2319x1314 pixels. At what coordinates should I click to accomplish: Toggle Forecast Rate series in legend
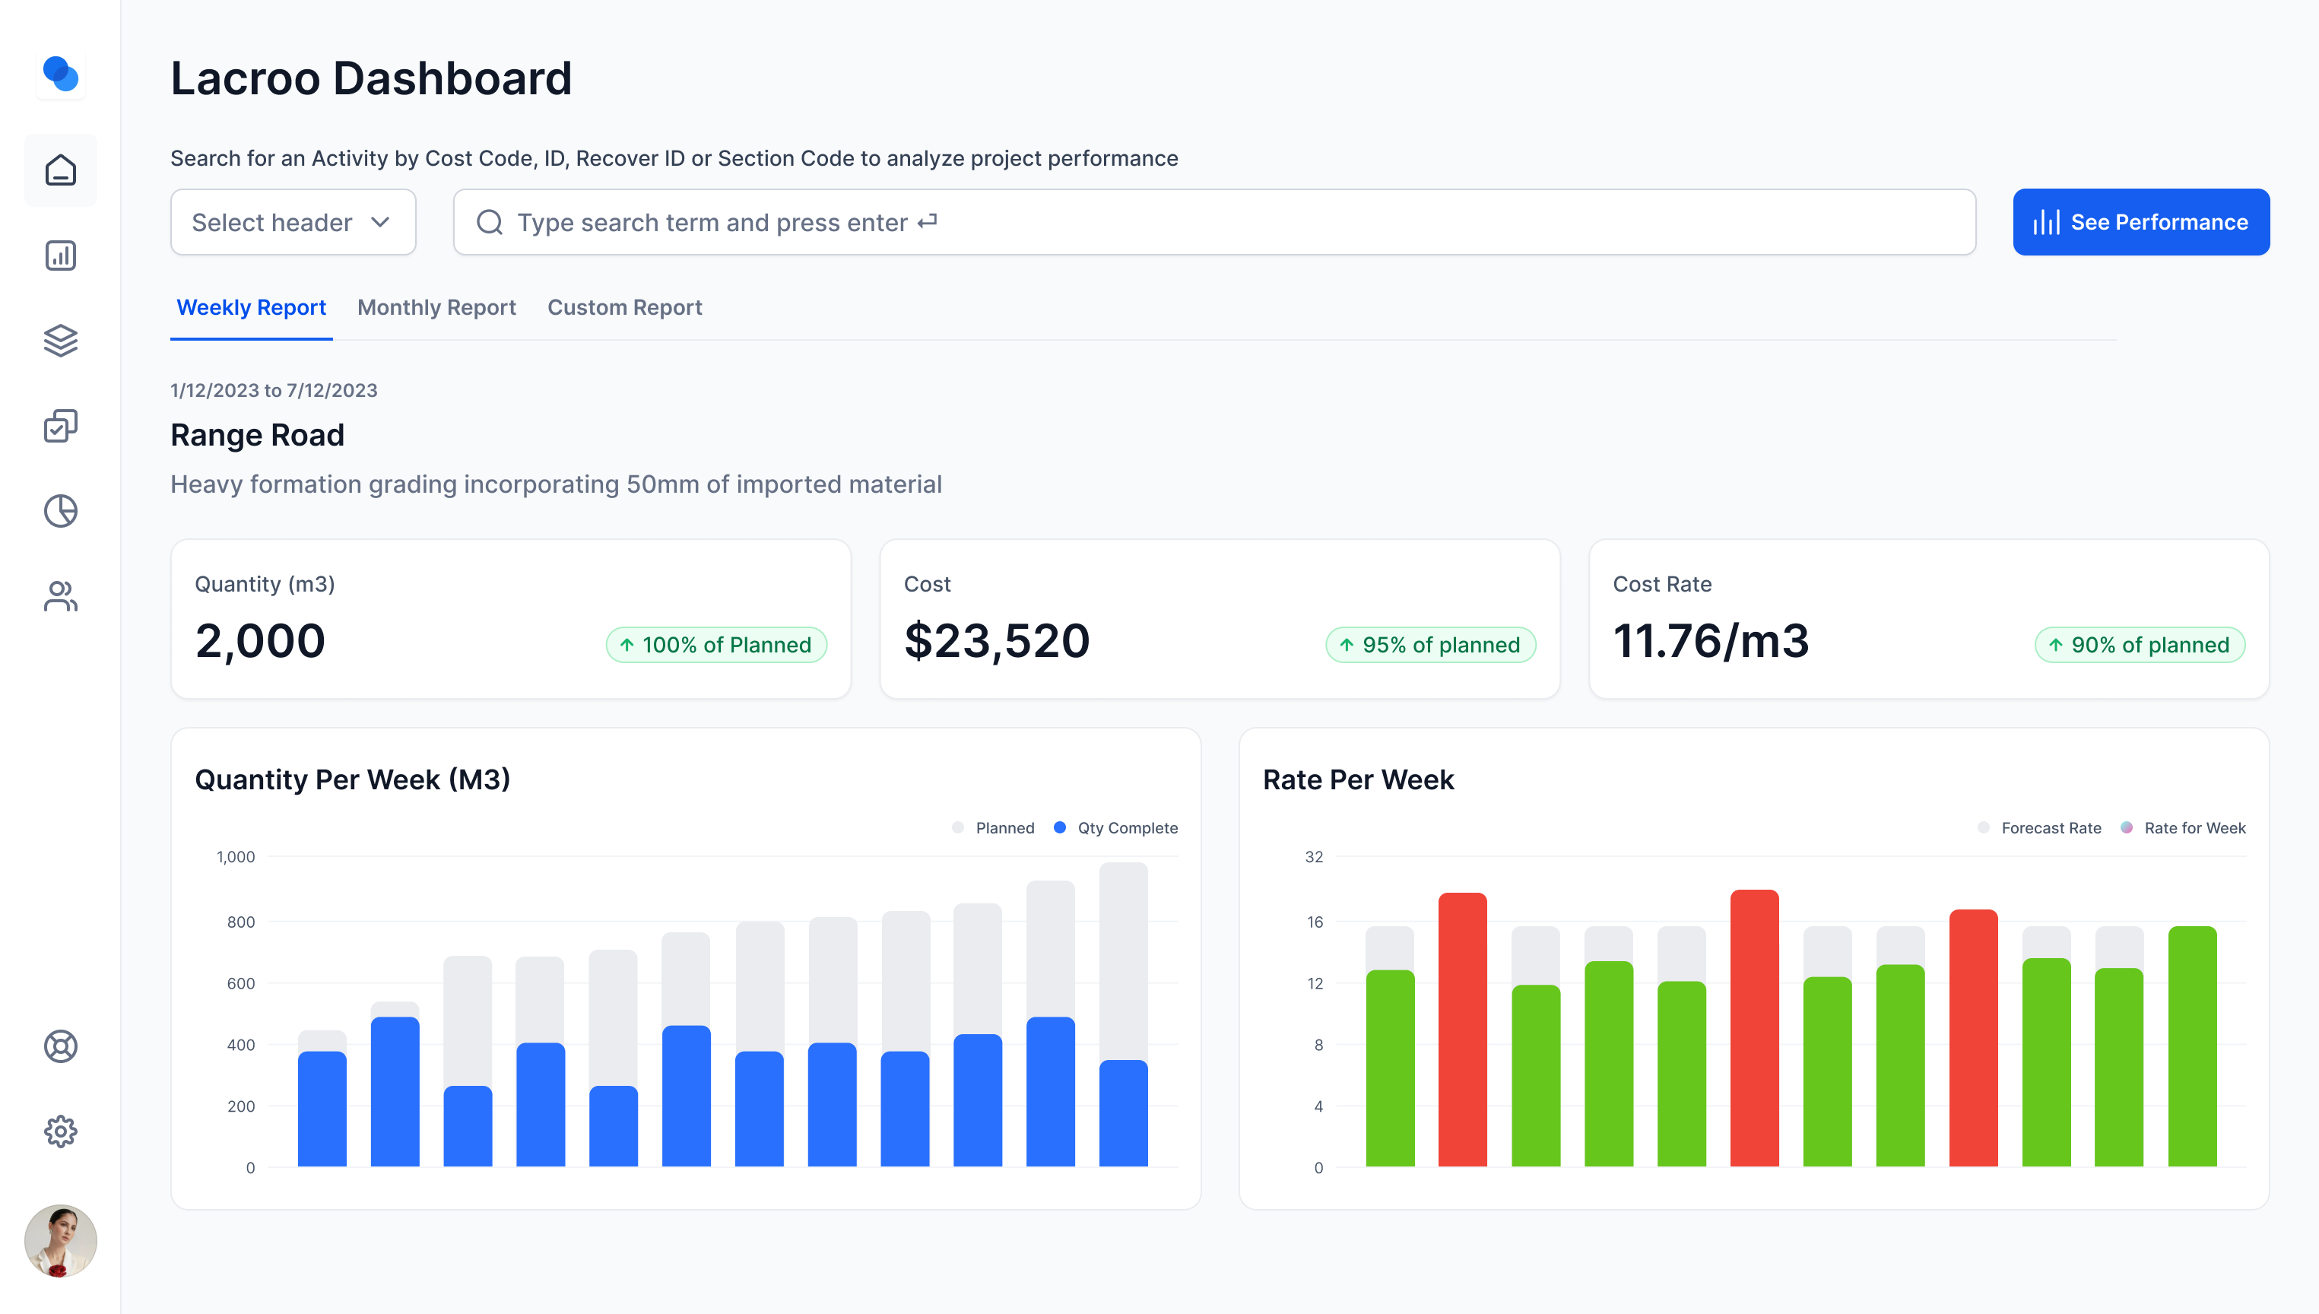point(2039,827)
